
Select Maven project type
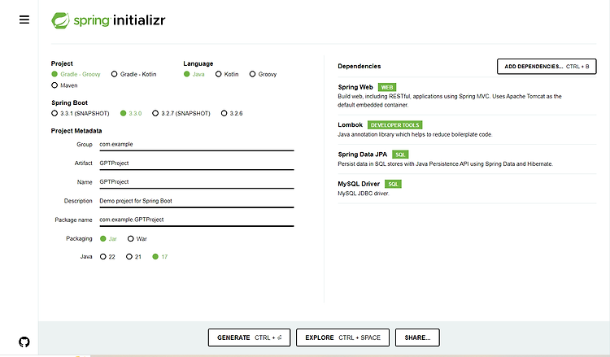64,85
